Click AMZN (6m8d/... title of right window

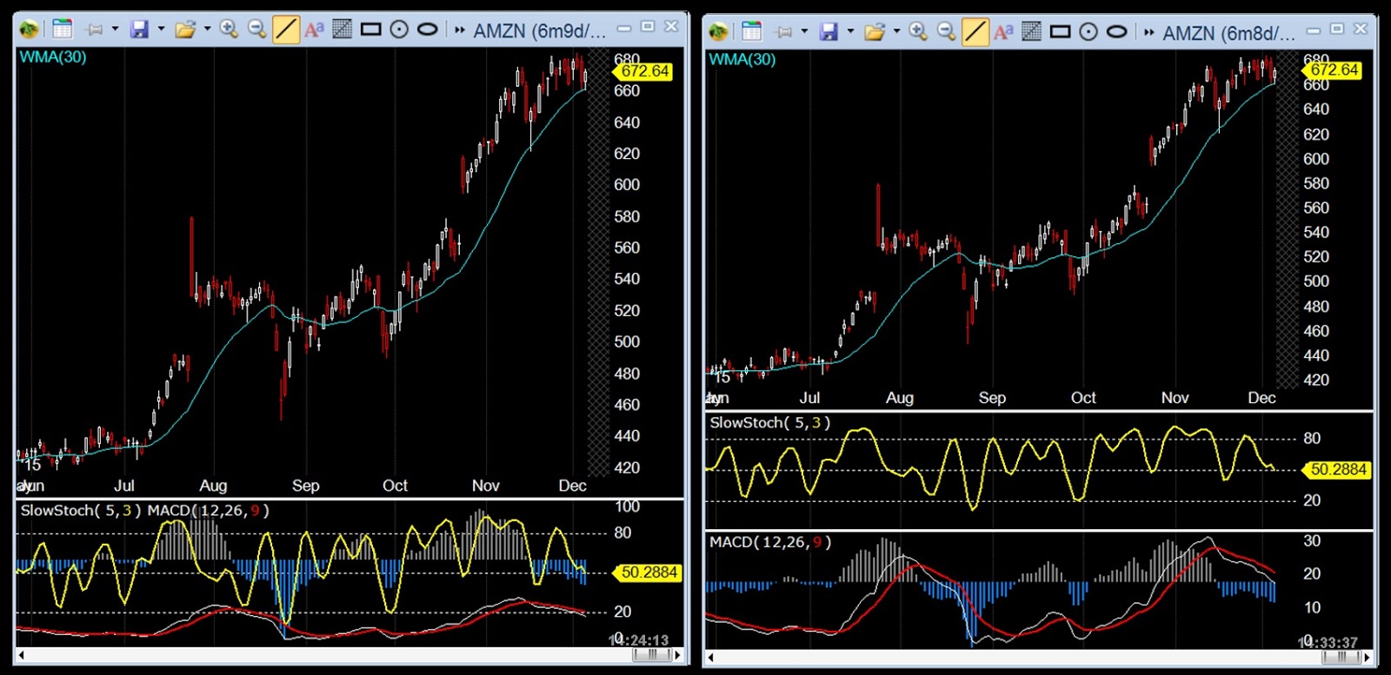pos(1228,34)
